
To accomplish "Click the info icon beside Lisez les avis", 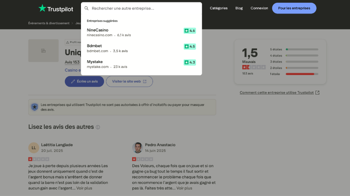I will click(98, 127).
